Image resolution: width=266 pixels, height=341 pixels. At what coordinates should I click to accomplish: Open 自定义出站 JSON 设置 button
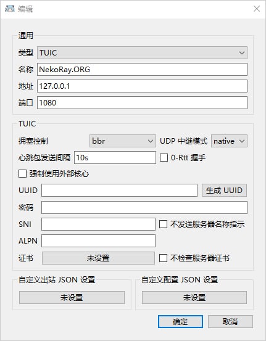point(72,297)
